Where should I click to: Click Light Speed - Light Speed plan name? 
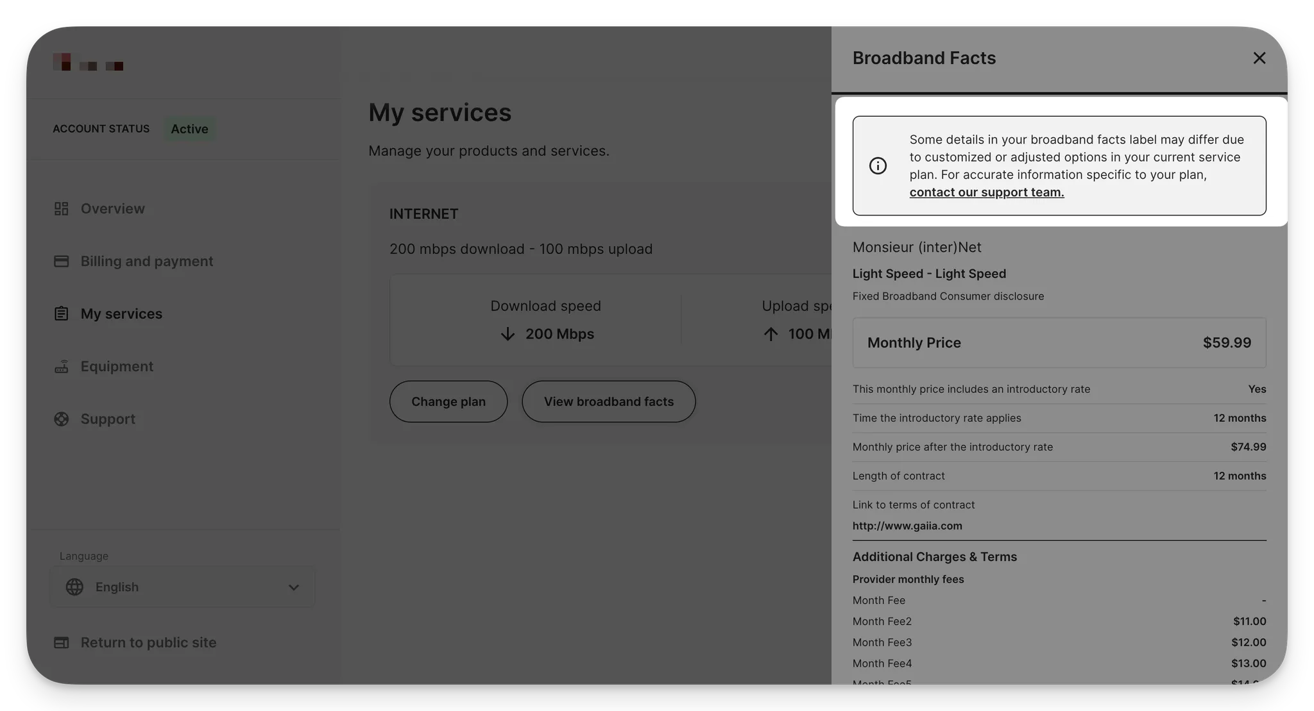point(929,274)
